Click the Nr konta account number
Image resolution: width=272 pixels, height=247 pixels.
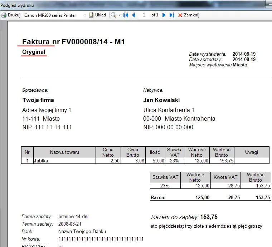pos(101,239)
